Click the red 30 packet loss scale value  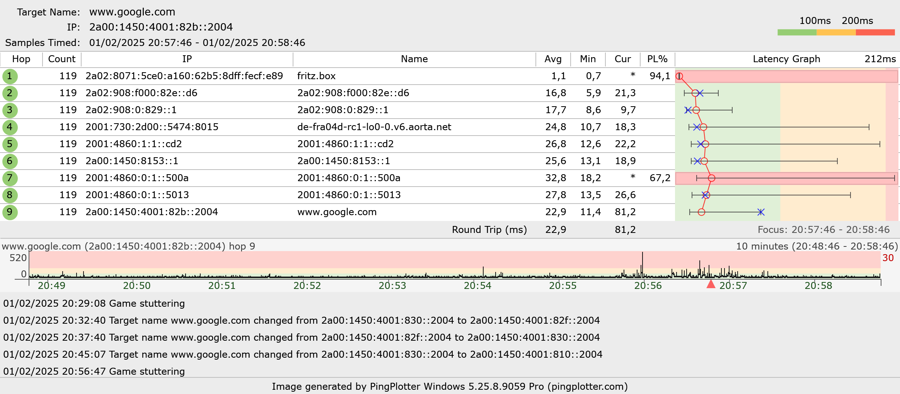(888, 258)
